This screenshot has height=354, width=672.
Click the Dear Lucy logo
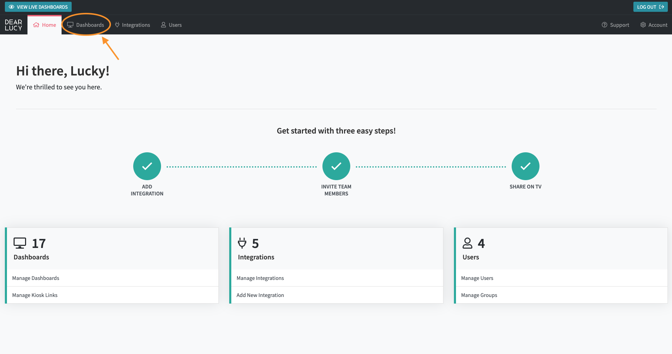(x=14, y=25)
